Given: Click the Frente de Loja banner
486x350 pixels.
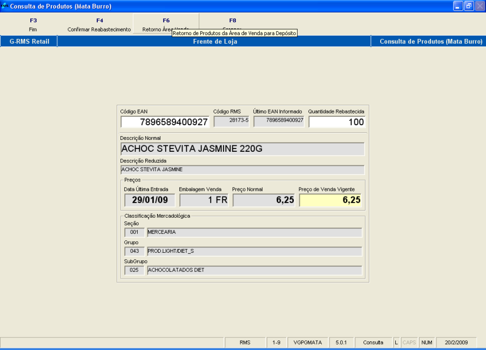Looking at the screenshot, I should coord(215,42).
